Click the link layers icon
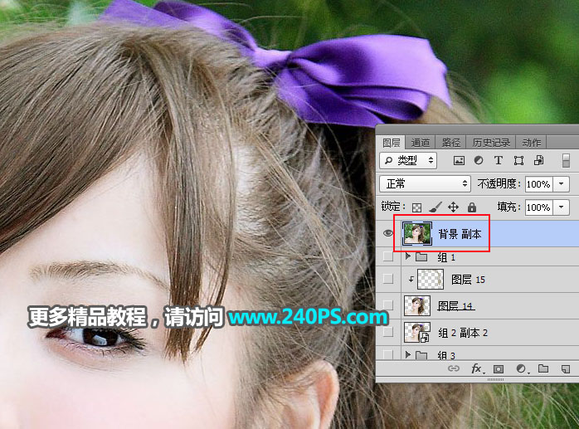Image resolution: width=579 pixels, height=429 pixels. tap(454, 368)
